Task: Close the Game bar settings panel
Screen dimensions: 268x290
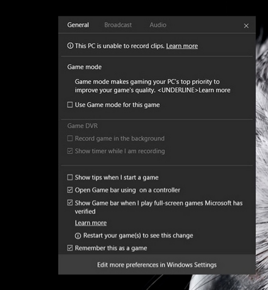Action: tap(246, 26)
